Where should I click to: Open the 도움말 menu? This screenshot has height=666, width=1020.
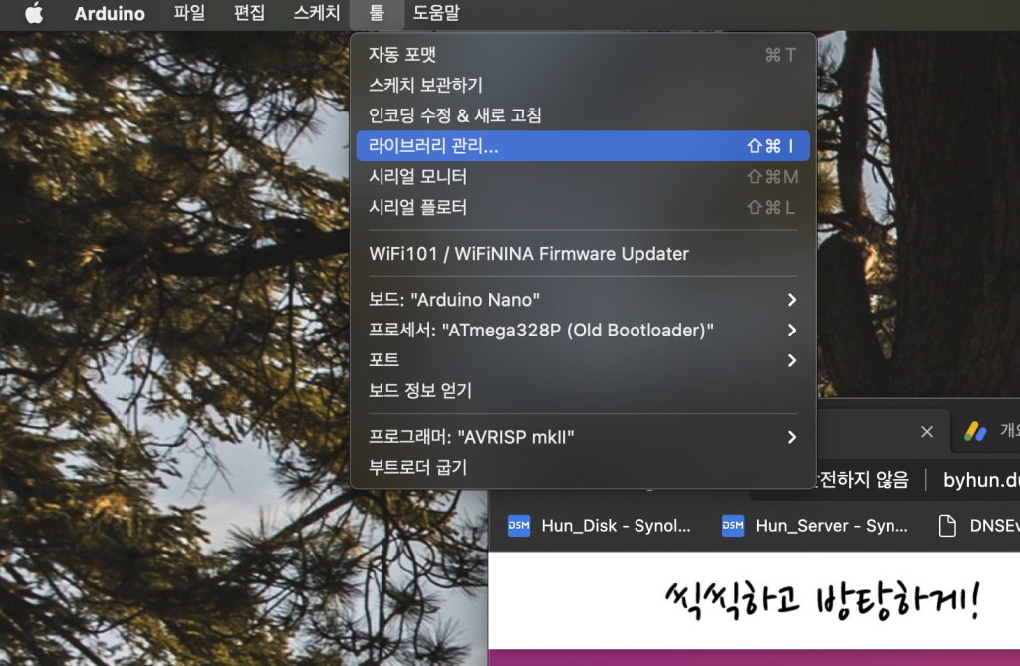pos(436,13)
